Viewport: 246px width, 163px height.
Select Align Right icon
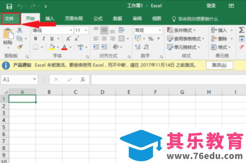point(113,39)
